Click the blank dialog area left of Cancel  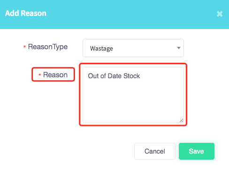[x=67, y=151]
